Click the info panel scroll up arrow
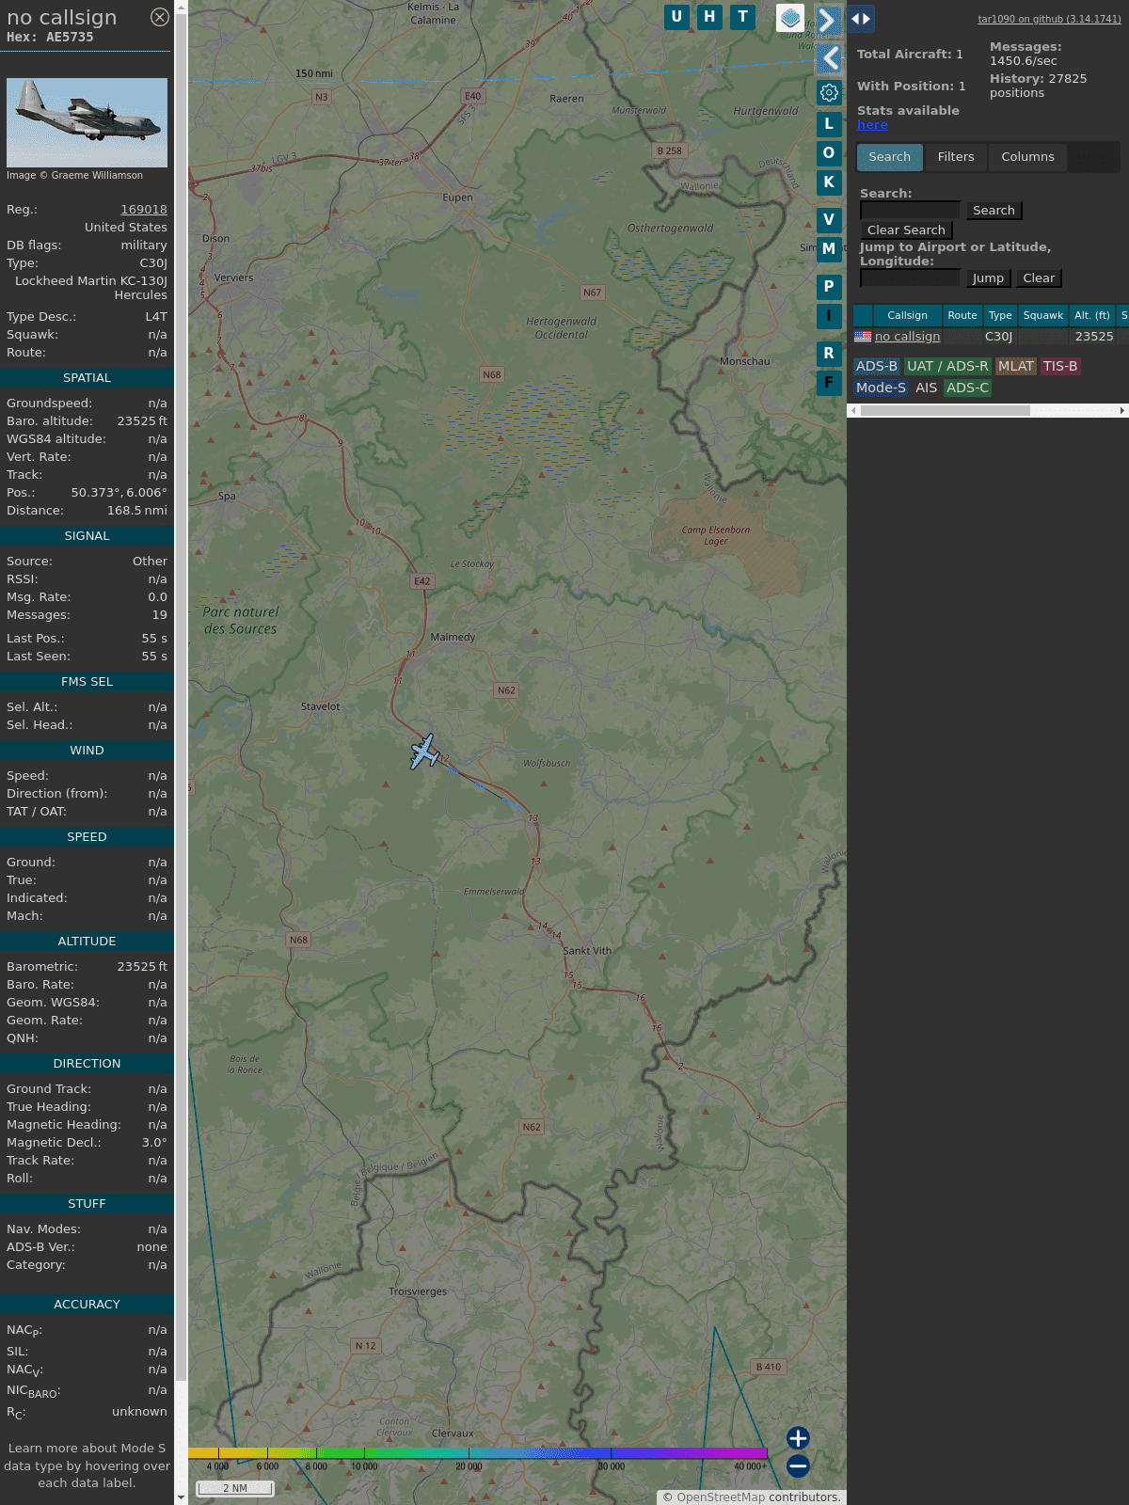The width and height of the screenshot is (1129, 1505). tap(181, 7)
